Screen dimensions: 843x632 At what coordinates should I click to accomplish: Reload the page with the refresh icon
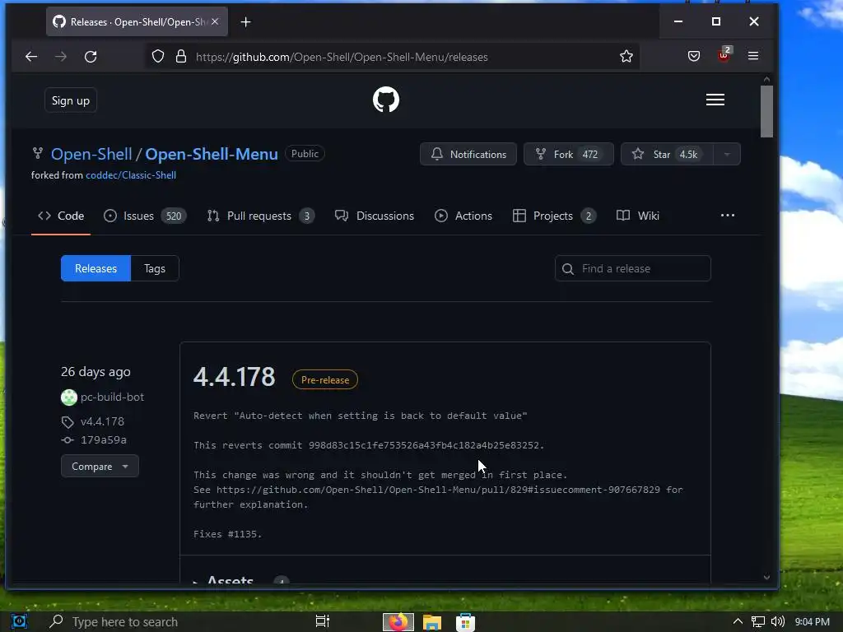click(91, 57)
